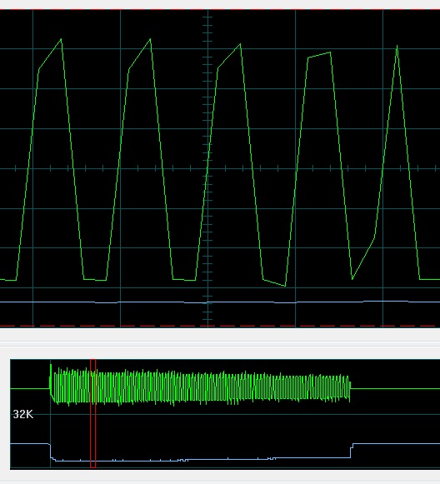
Task: Click the lowest trough after third peak
Action: pos(285,286)
